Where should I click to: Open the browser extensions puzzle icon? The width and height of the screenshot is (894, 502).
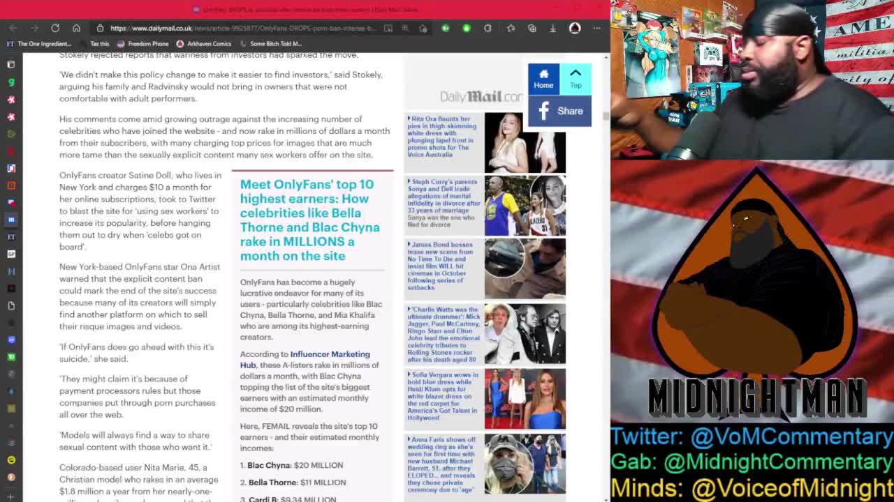point(488,28)
